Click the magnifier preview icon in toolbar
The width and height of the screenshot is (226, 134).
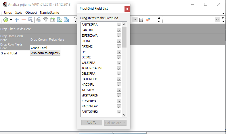30,20
